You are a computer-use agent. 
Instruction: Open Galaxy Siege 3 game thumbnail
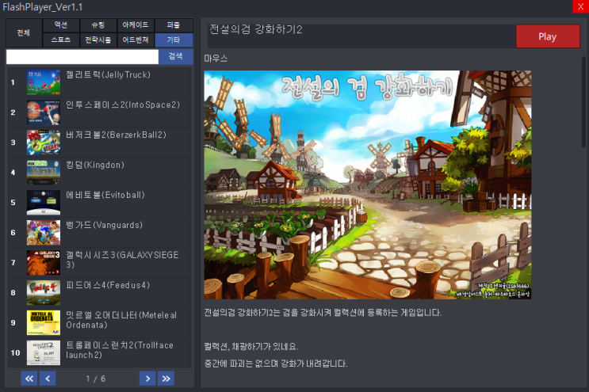(44, 262)
